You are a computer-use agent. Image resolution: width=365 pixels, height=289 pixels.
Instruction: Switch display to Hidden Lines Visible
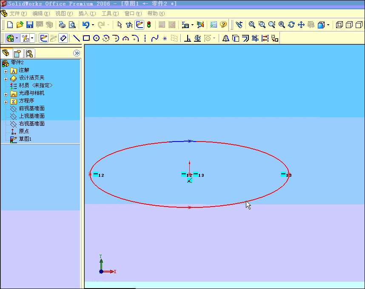(349, 25)
